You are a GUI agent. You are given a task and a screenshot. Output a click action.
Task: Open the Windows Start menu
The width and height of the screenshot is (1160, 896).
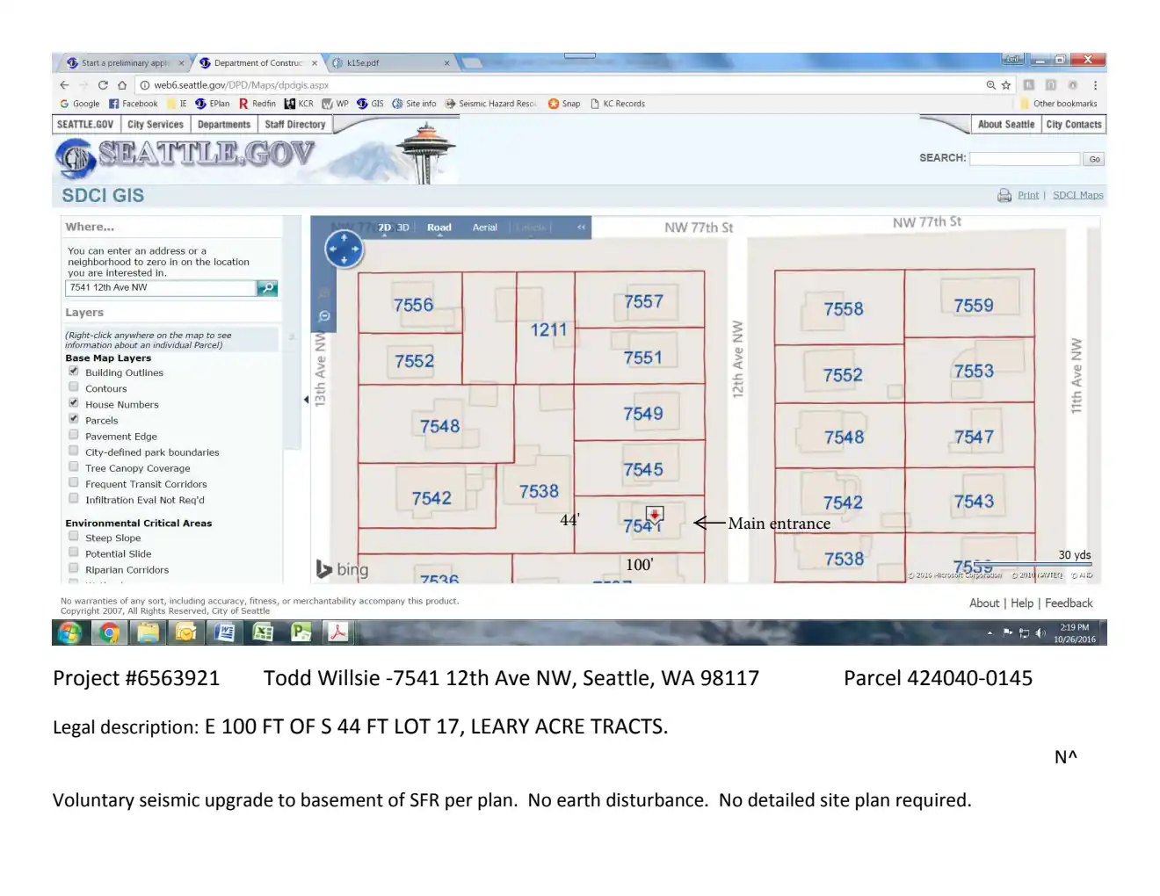69,632
